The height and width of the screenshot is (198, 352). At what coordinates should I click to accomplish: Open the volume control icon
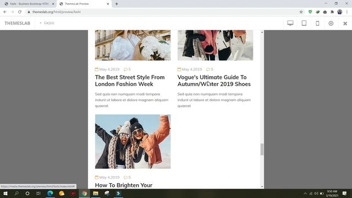click(316, 193)
